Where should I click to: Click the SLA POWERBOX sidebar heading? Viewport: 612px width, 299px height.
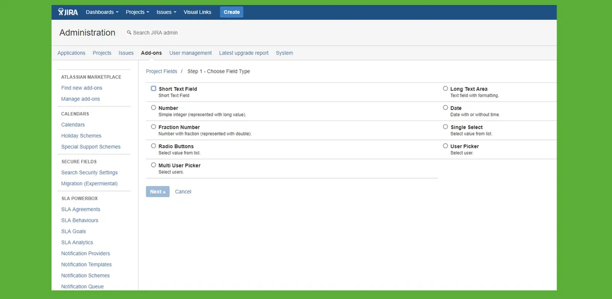80,199
